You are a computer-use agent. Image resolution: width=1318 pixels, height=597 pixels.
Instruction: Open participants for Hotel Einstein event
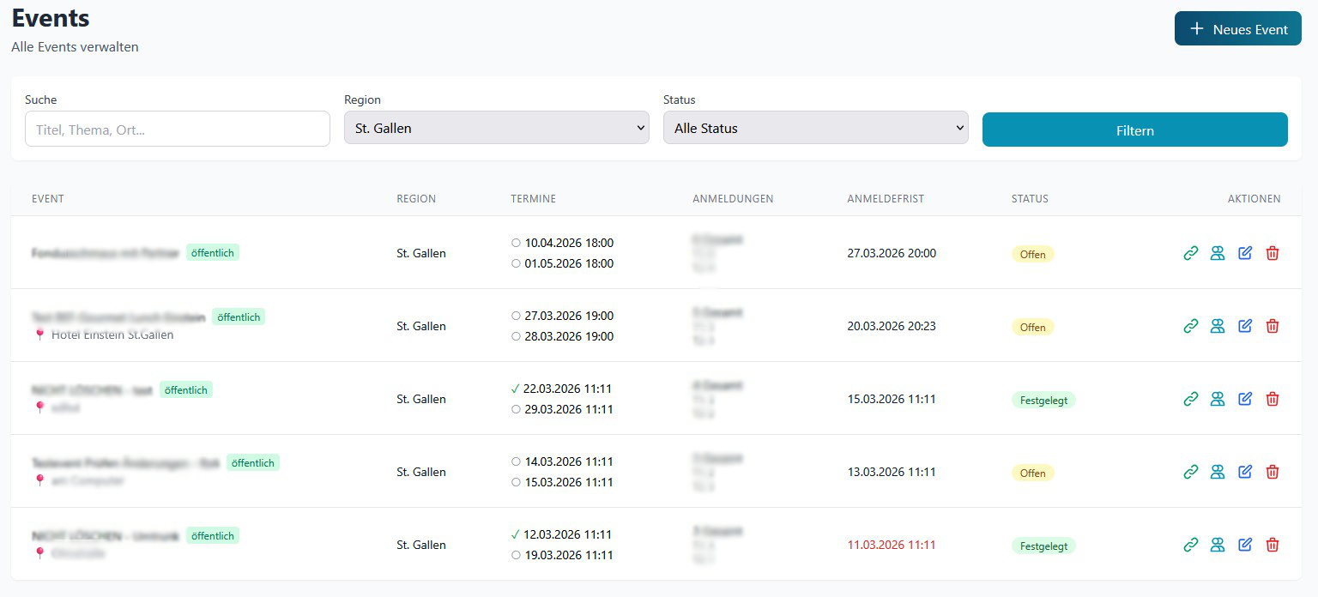coord(1217,326)
